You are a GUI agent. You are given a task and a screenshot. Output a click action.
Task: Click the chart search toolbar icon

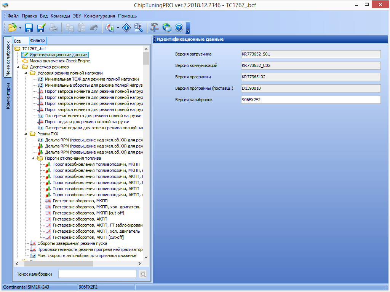pos(110,28)
